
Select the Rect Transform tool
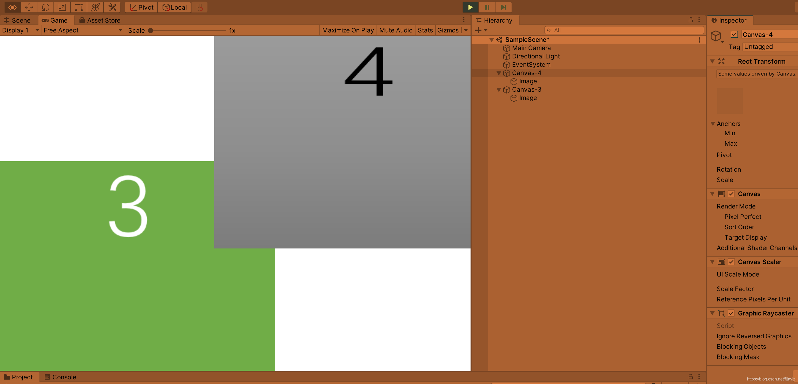tap(79, 7)
